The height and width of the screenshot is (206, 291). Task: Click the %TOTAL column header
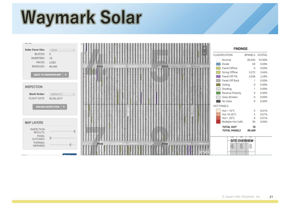[262, 55]
